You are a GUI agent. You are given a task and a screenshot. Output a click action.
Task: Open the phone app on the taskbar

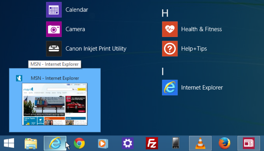pyautogui.click(x=176, y=143)
